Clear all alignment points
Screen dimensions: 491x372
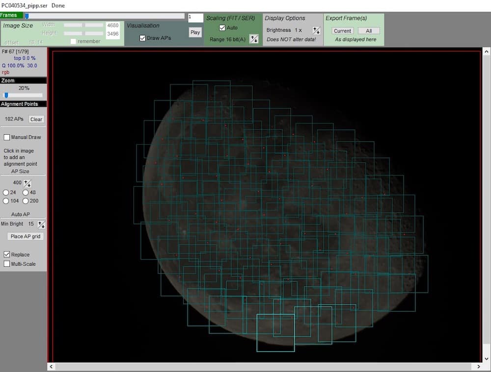coord(36,119)
